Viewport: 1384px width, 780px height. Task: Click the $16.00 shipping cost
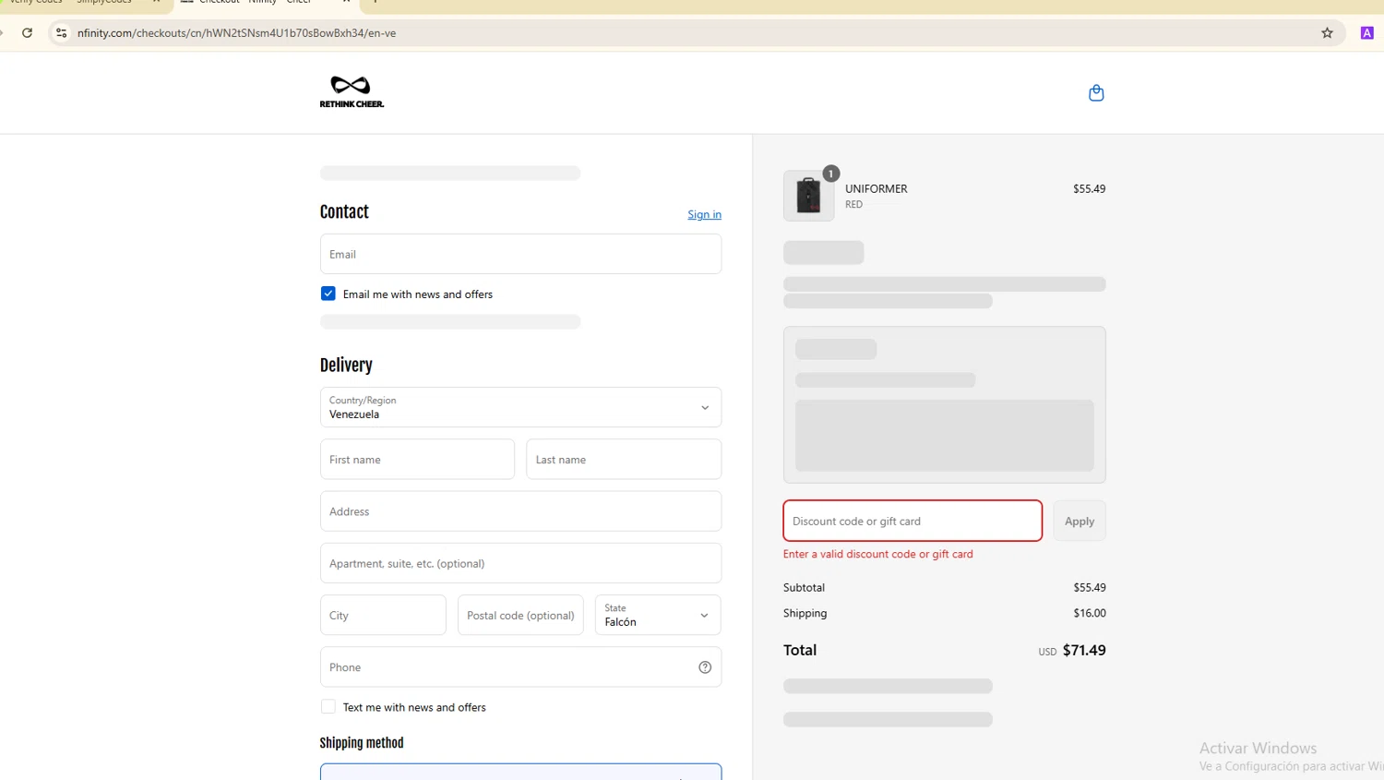(x=1090, y=613)
